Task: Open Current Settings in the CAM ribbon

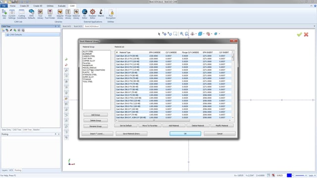Action: coord(12,14)
